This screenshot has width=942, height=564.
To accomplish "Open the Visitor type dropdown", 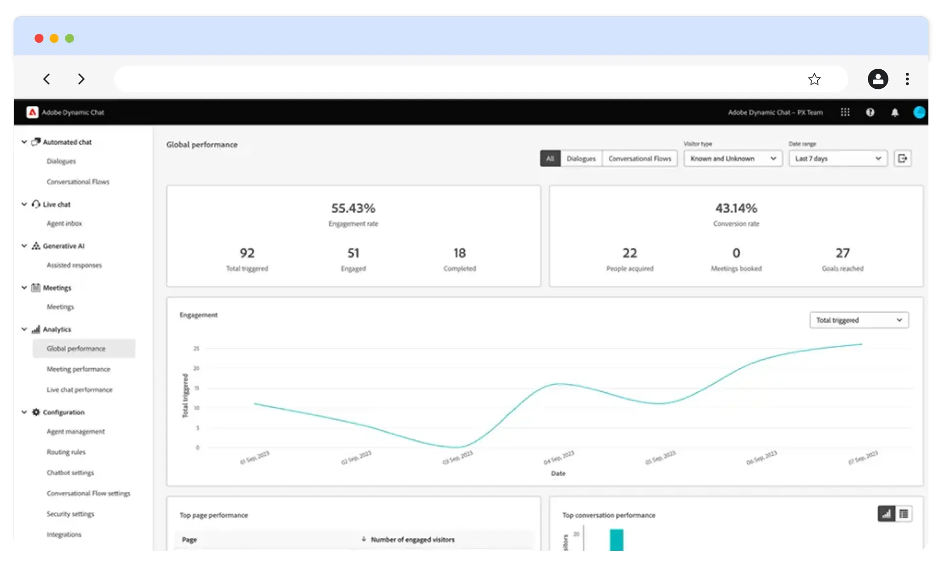I will tap(733, 159).
